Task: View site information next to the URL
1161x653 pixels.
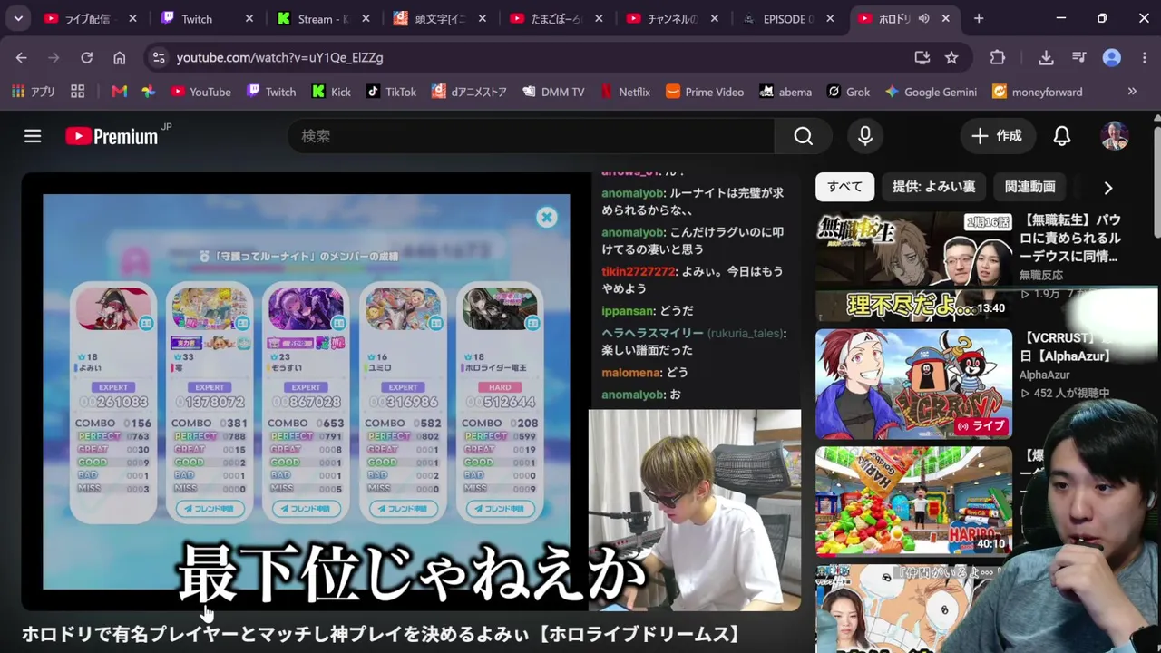Action: [159, 57]
